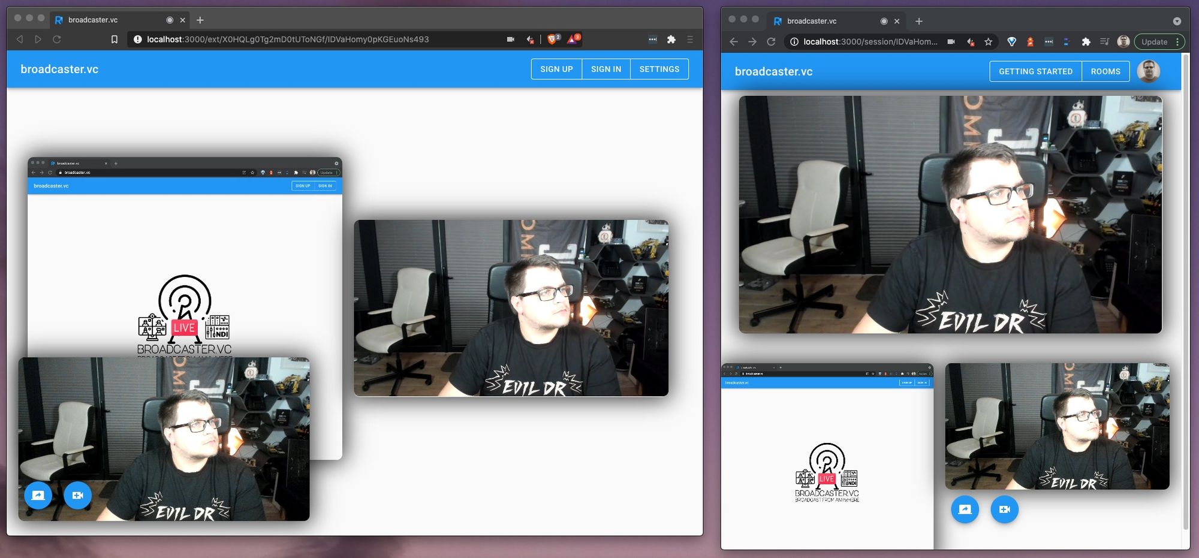Click the address bar URL in left window

click(x=288, y=39)
